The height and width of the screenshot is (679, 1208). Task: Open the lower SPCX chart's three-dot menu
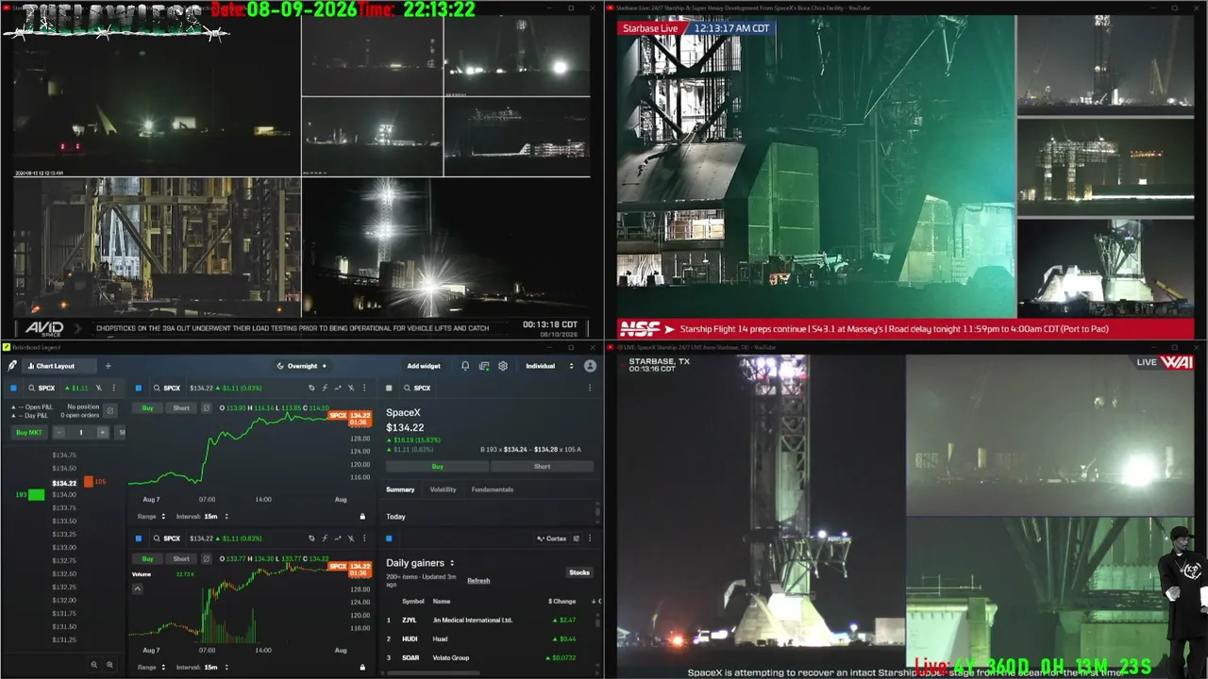coord(364,538)
